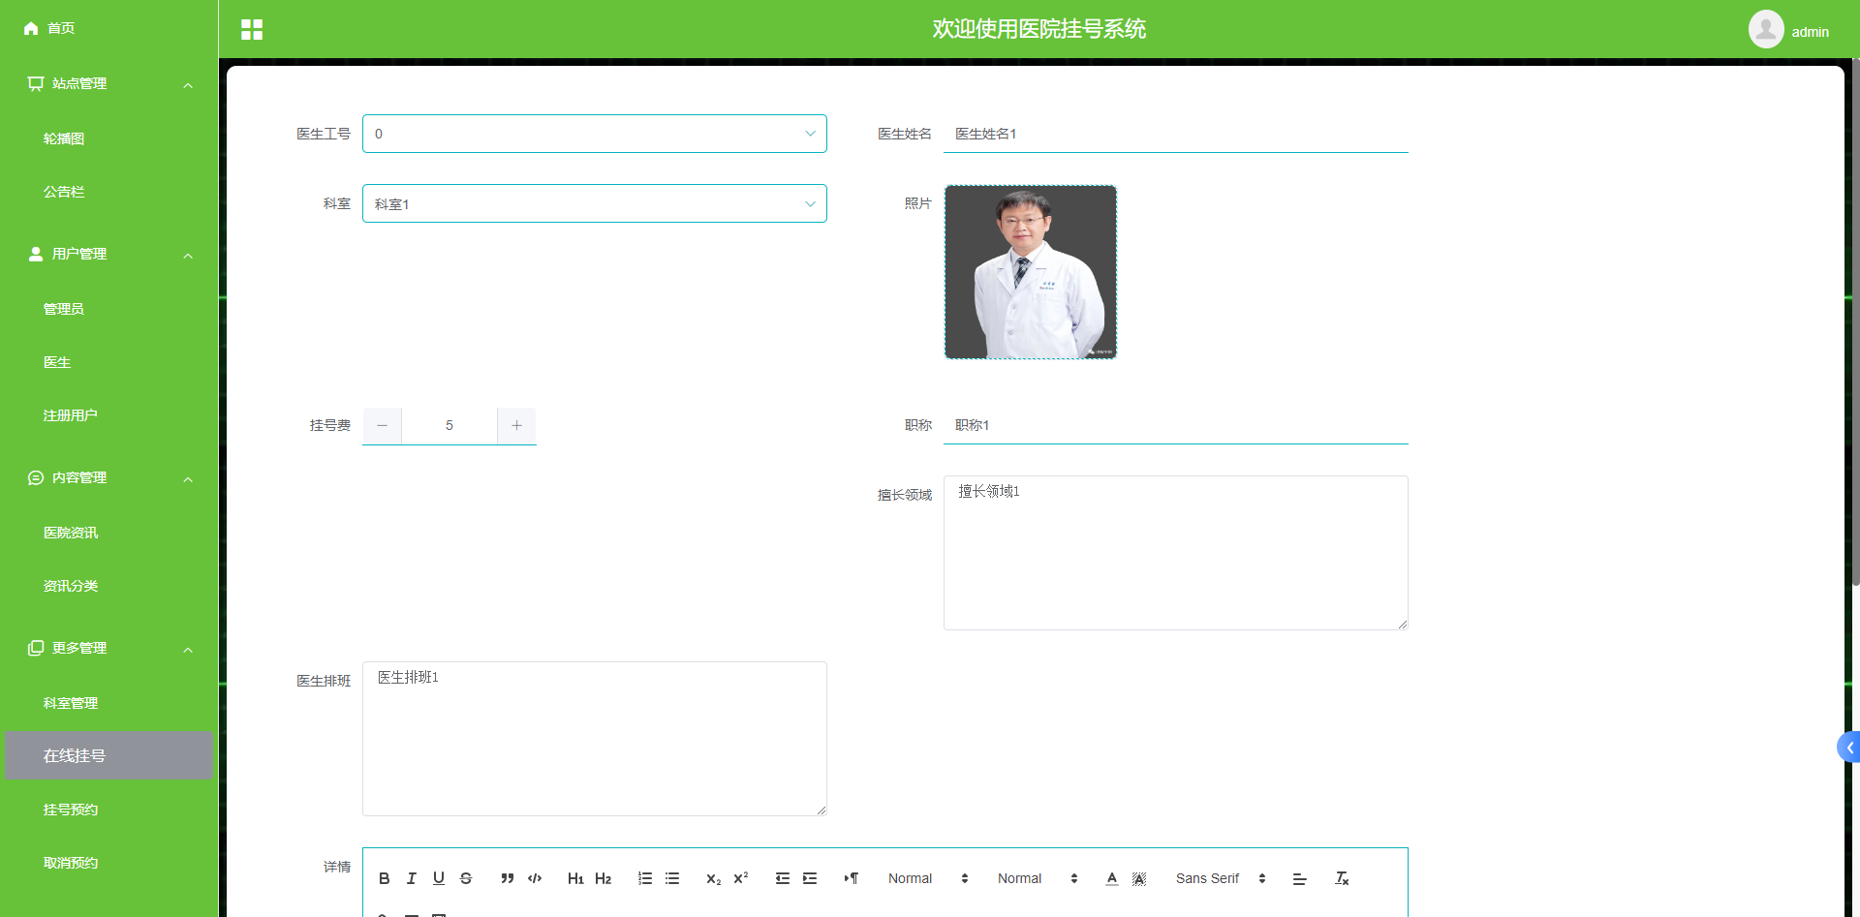
Task: Open the text color picker
Action: (1112, 878)
